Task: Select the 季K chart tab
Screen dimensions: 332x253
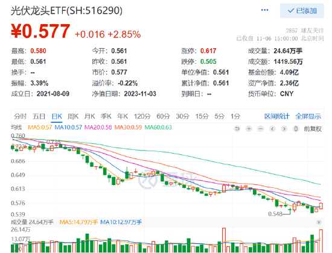Action: [106, 116]
